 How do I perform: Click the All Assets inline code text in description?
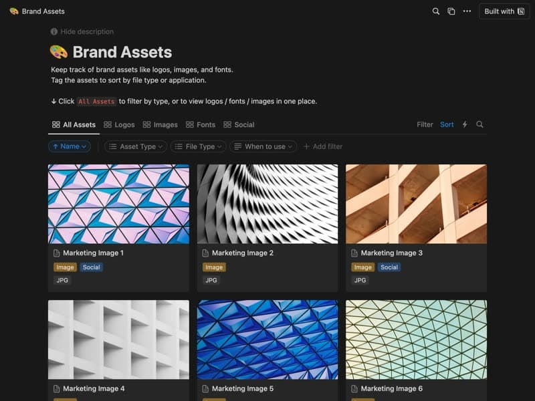pos(96,102)
